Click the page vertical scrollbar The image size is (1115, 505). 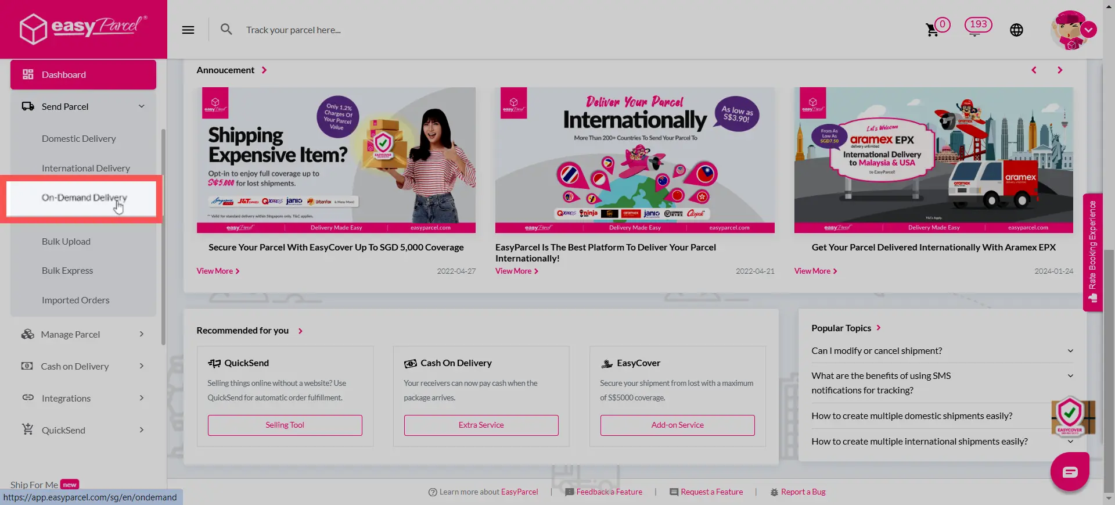pos(1109,372)
